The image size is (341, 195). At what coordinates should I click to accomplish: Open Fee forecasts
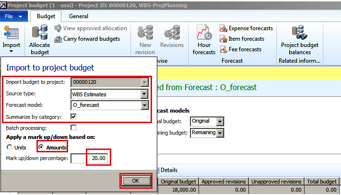(241, 49)
